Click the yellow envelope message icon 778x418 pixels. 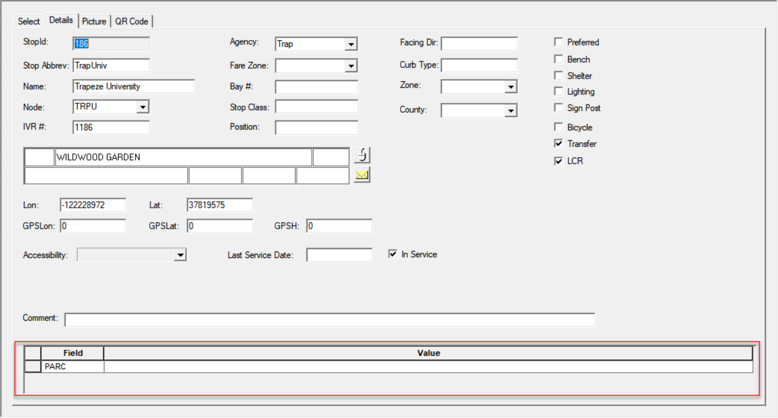(361, 174)
